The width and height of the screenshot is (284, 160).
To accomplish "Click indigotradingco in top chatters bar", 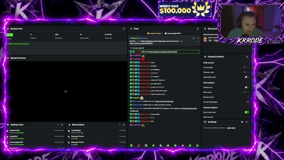I will click(155, 33).
